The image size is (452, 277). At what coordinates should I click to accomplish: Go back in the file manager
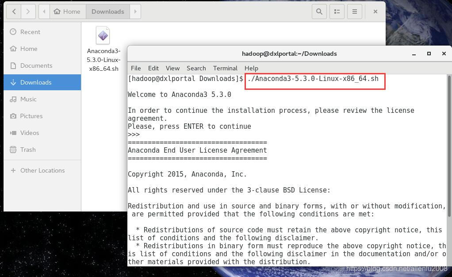(14, 12)
